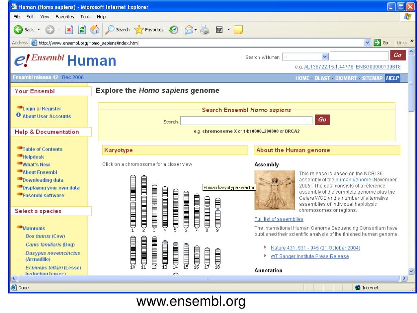Click the red Go button in header search
The image size is (417, 313).
coord(397,55)
